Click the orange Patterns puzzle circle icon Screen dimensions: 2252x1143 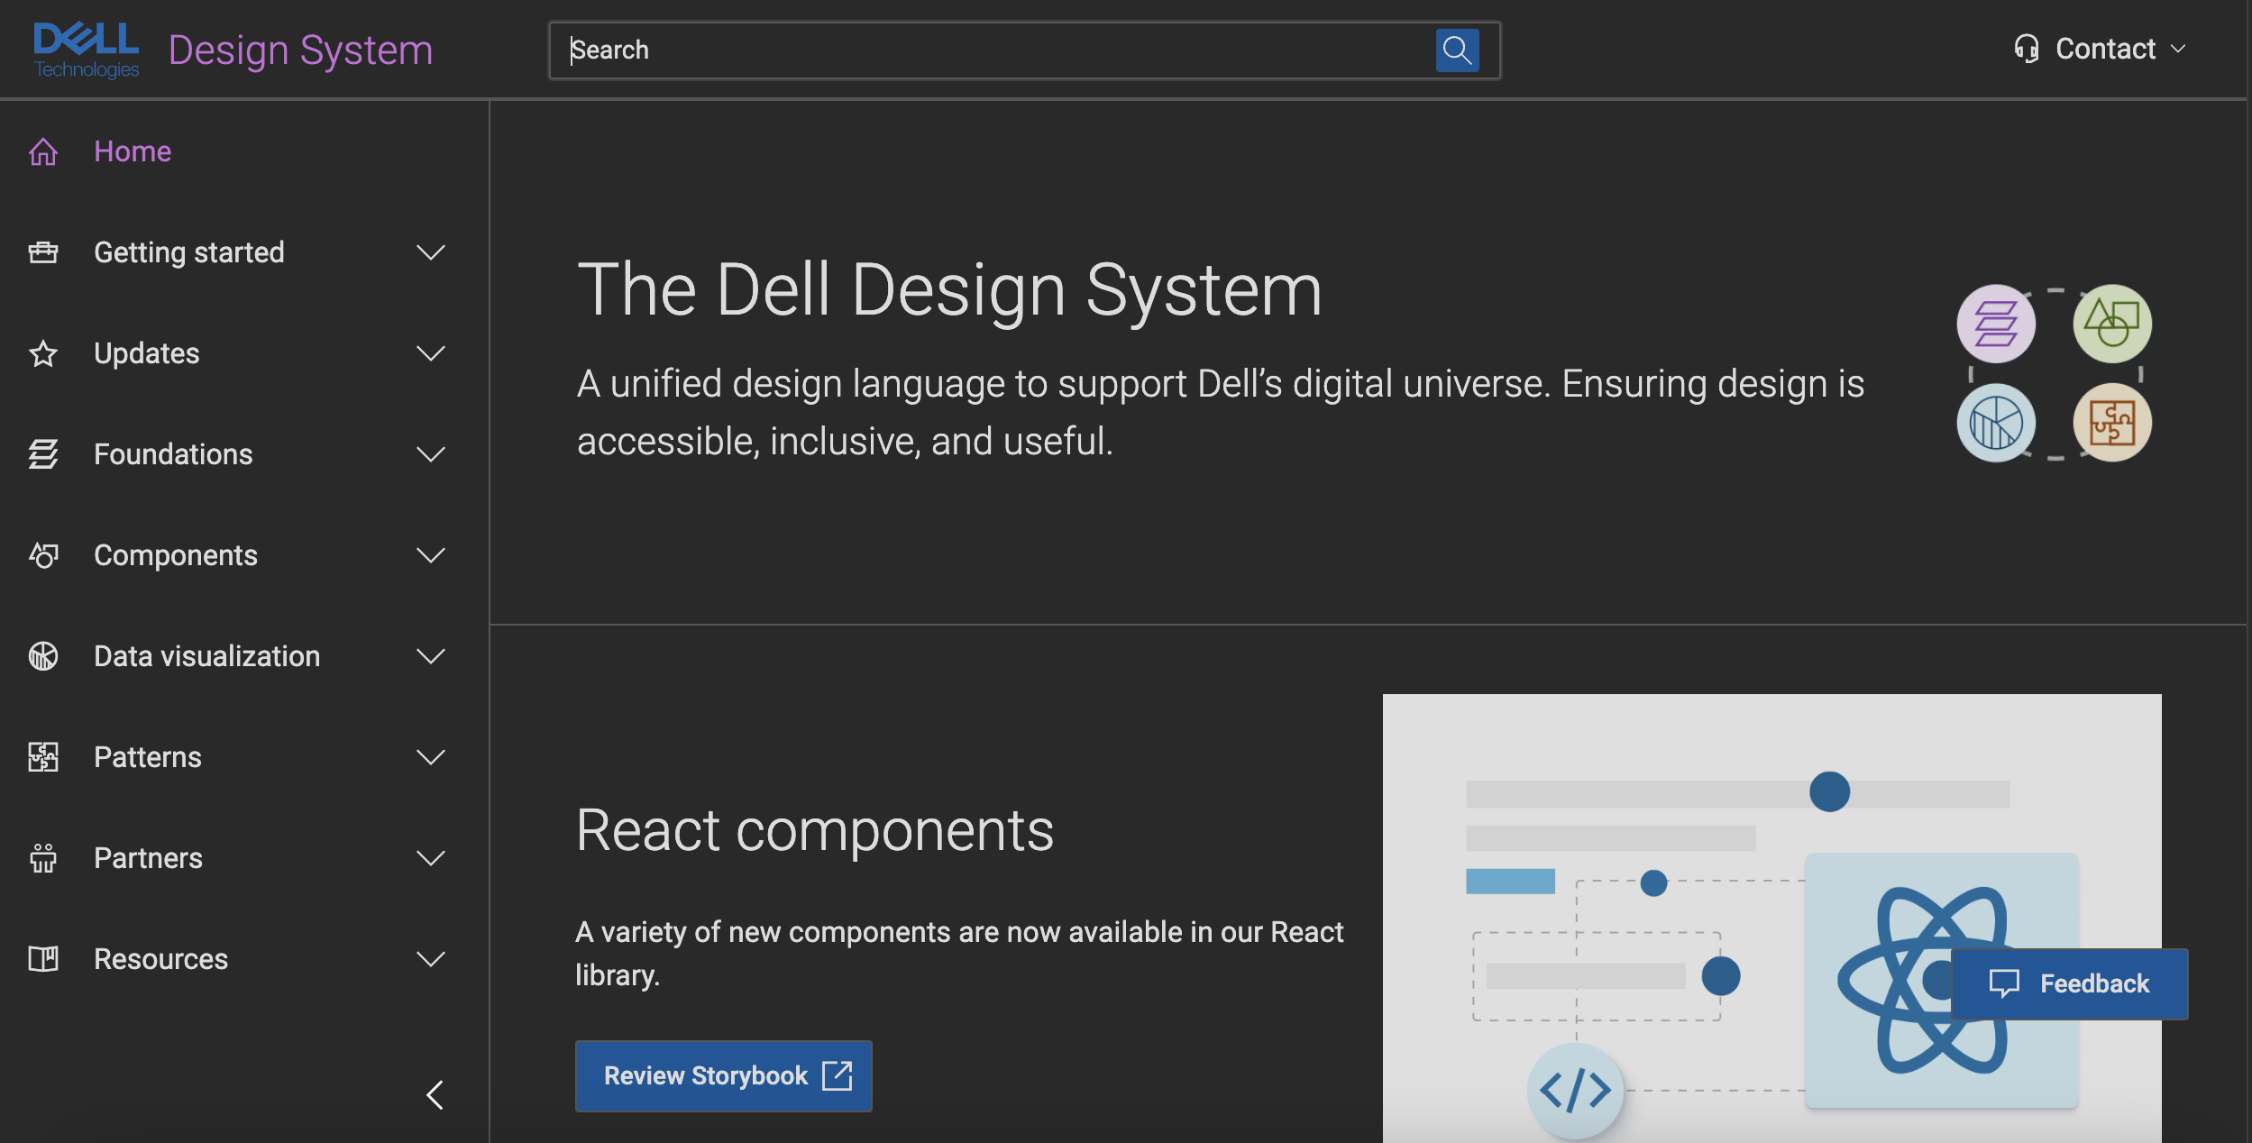coord(2111,423)
